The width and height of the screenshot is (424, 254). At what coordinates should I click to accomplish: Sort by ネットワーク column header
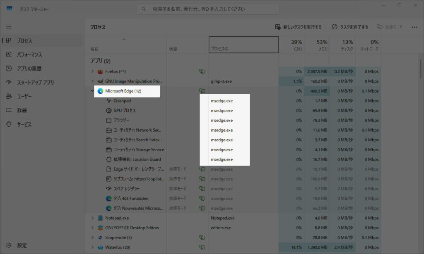(x=368, y=45)
